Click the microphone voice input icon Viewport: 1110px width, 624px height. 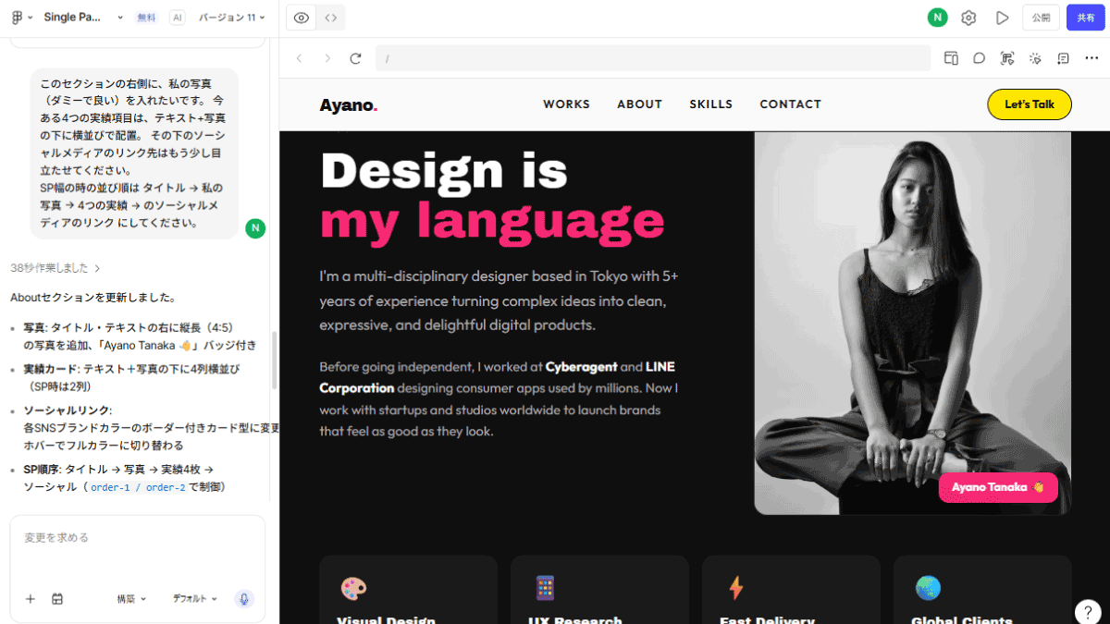coord(244,599)
